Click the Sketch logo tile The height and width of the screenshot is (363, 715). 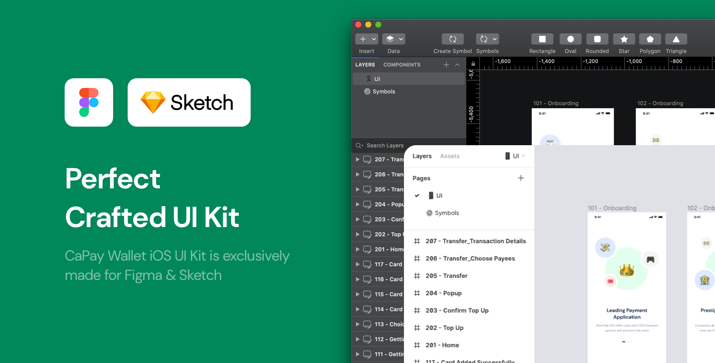(x=189, y=102)
